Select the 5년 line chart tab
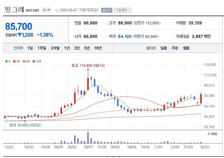 (87, 48)
